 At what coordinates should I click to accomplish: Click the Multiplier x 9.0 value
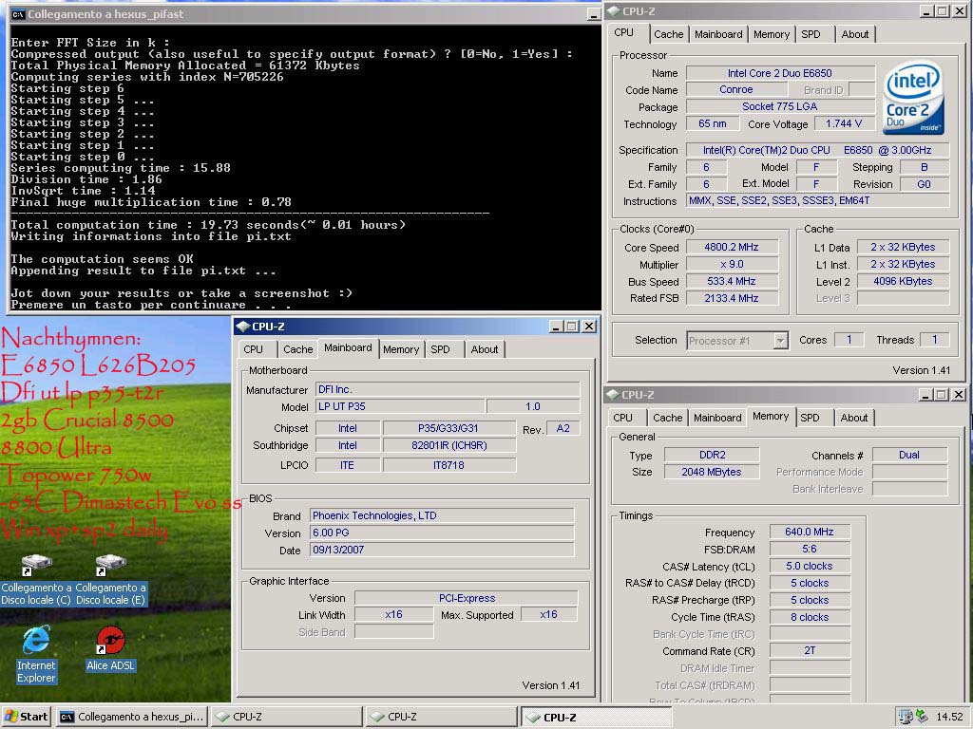pos(732,264)
